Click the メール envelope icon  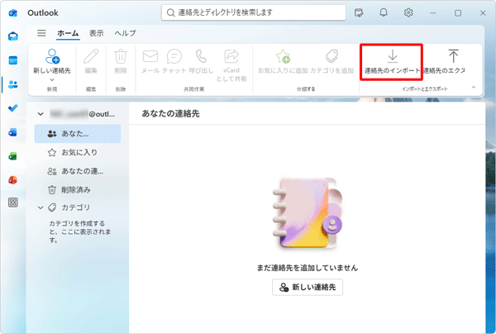[x=150, y=56]
